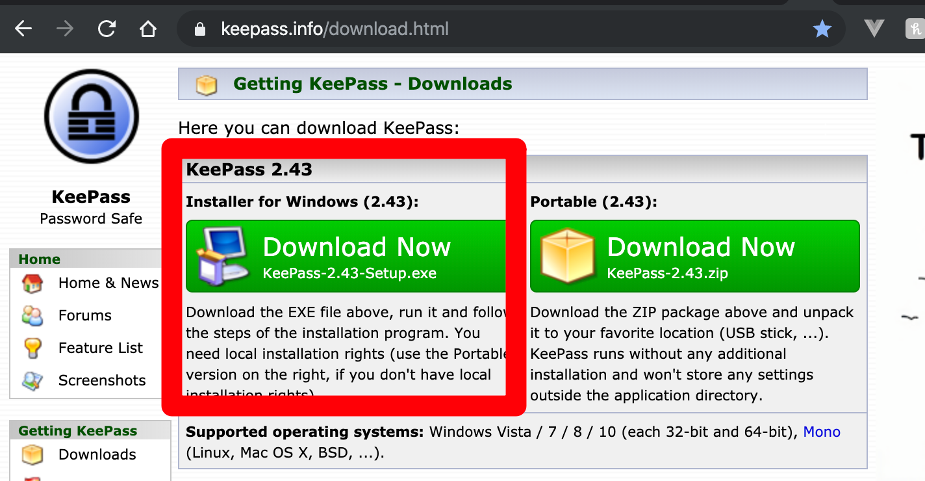The width and height of the screenshot is (925, 481).
Task: Open the Home & News link
Action: coord(108,283)
